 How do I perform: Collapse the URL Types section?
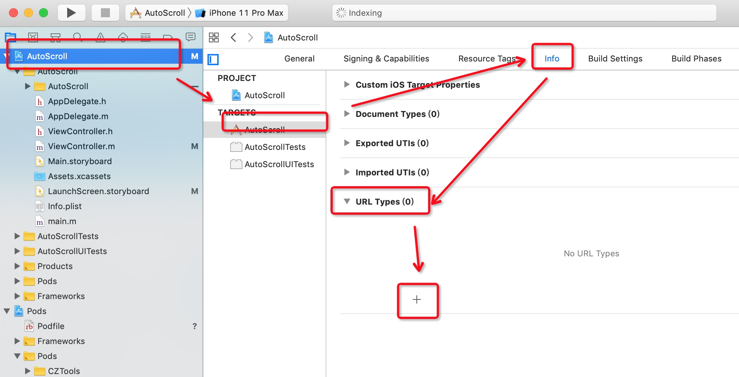(x=347, y=202)
